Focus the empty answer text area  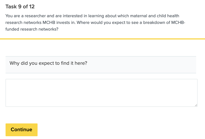[x=101, y=93]
